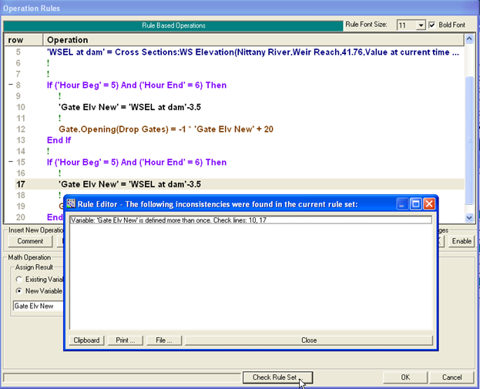This screenshot has height=389, width=480.
Task: Open the Rule Font Size dropdown
Action: tap(421, 25)
